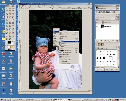
Task: Select the Zoom magnifier tool
Action: (13, 17)
